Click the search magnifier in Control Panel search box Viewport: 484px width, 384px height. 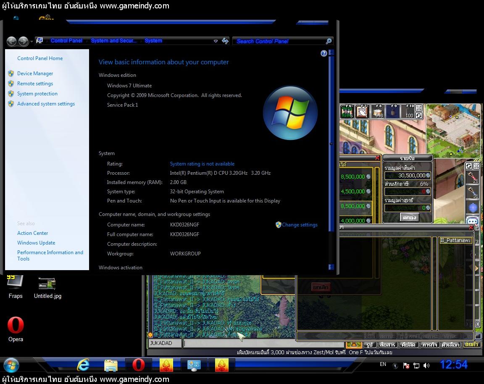tap(329, 41)
